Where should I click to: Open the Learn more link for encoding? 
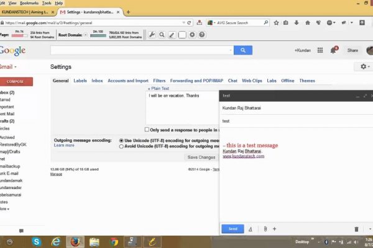[x=64, y=145]
